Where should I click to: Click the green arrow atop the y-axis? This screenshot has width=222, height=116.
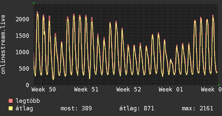tap(34, 3)
